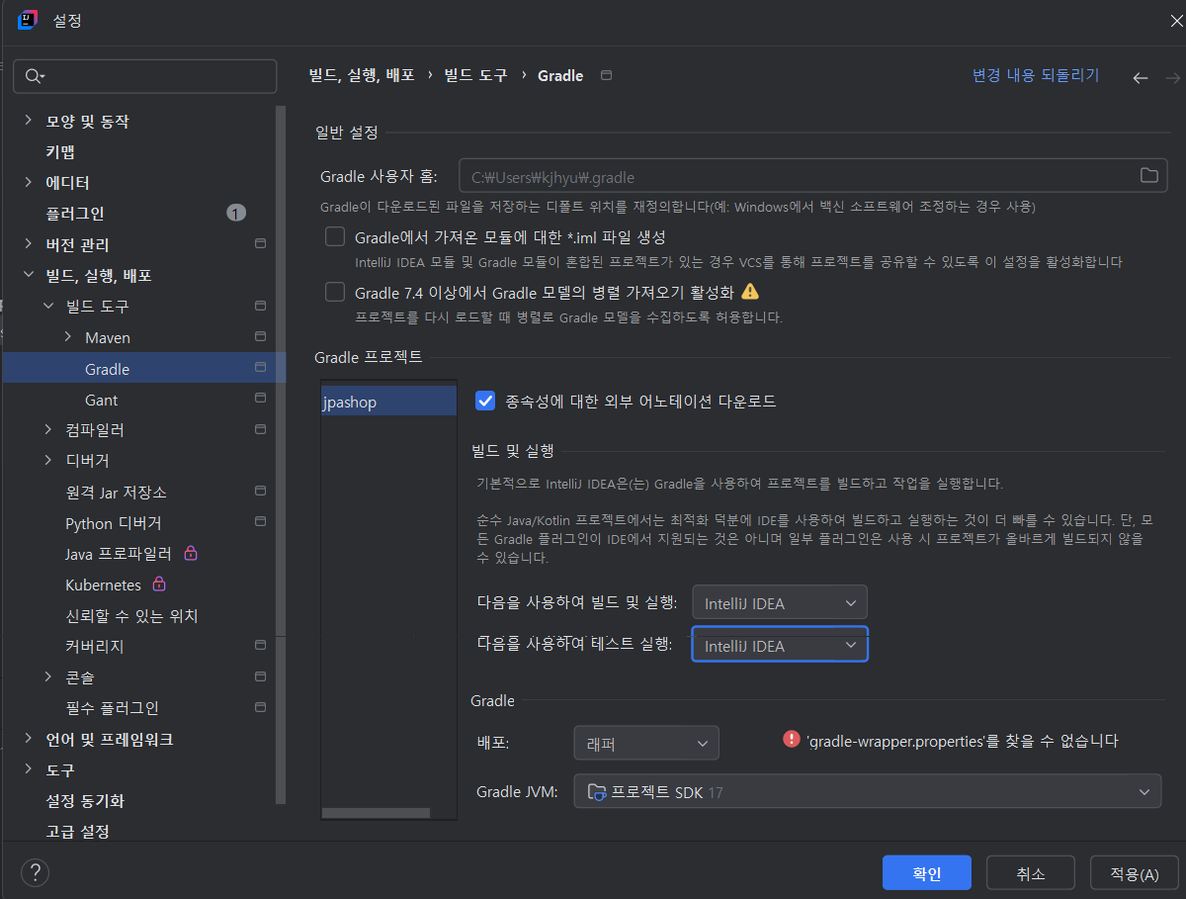Click the search magnifier icon in settings search
Screen dimensions: 1186x899
pyautogui.click(x=35, y=76)
